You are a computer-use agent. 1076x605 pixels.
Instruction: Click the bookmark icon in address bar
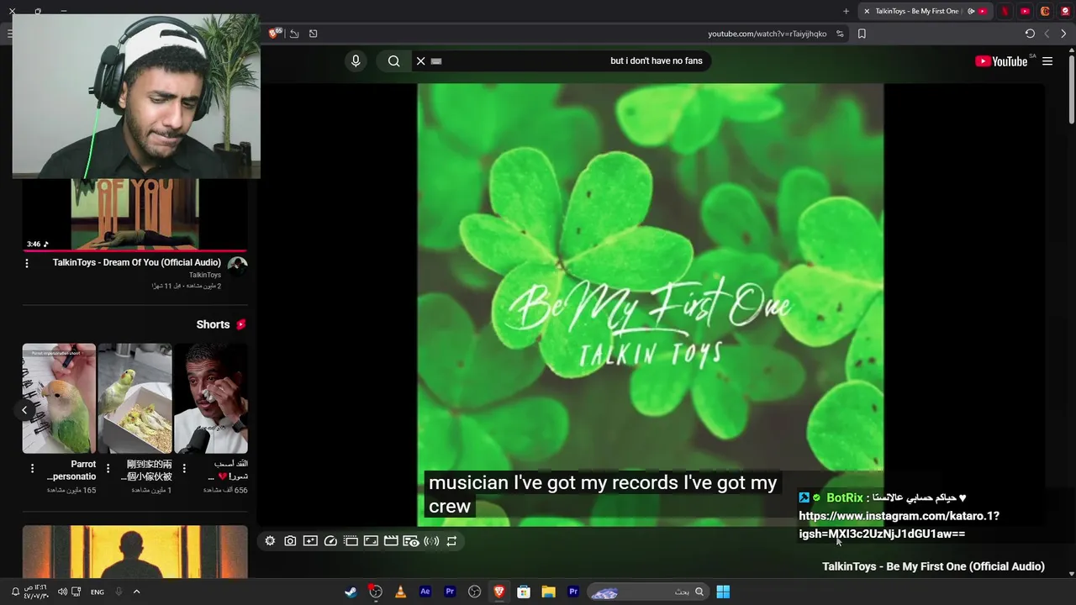click(862, 34)
